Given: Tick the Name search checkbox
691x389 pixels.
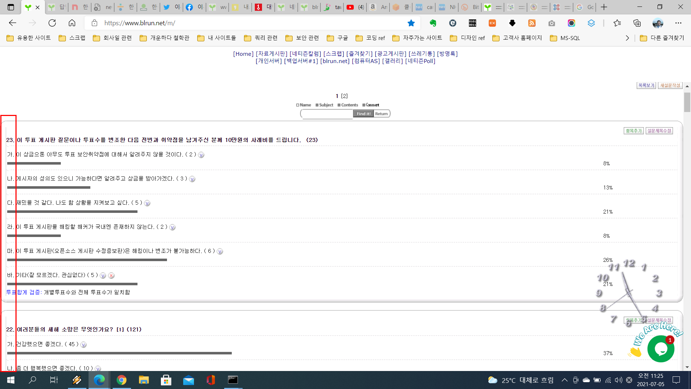Looking at the screenshot, I should point(298,105).
